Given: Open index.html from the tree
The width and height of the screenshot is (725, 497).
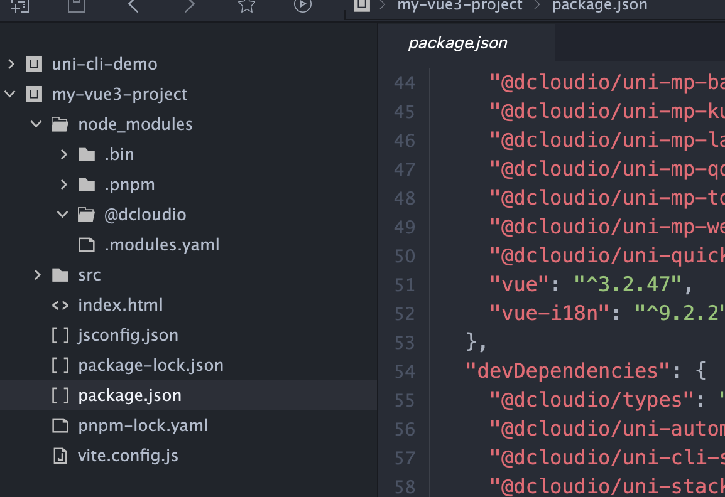Looking at the screenshot, I should (120, 306).
